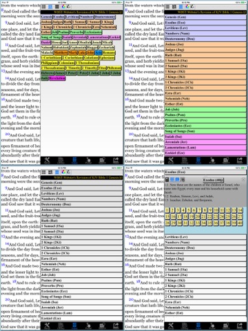Switch to Search tab beneath gray book list

point(102,325)
